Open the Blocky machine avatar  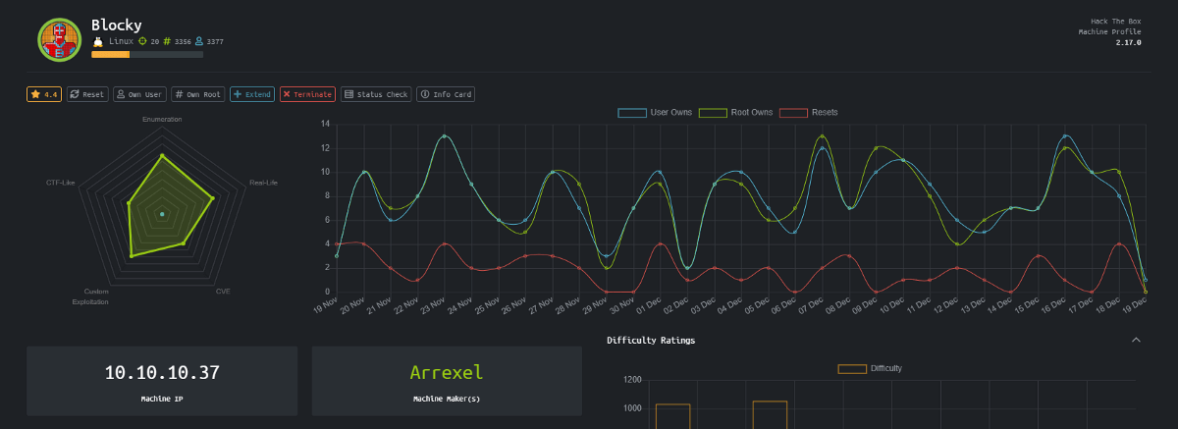[x=59, y=39]
